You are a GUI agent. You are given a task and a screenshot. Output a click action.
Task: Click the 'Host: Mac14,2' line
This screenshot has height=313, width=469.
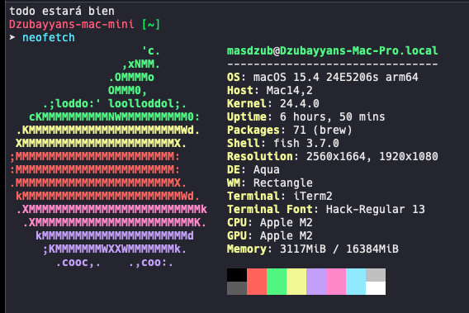(270, 90)
